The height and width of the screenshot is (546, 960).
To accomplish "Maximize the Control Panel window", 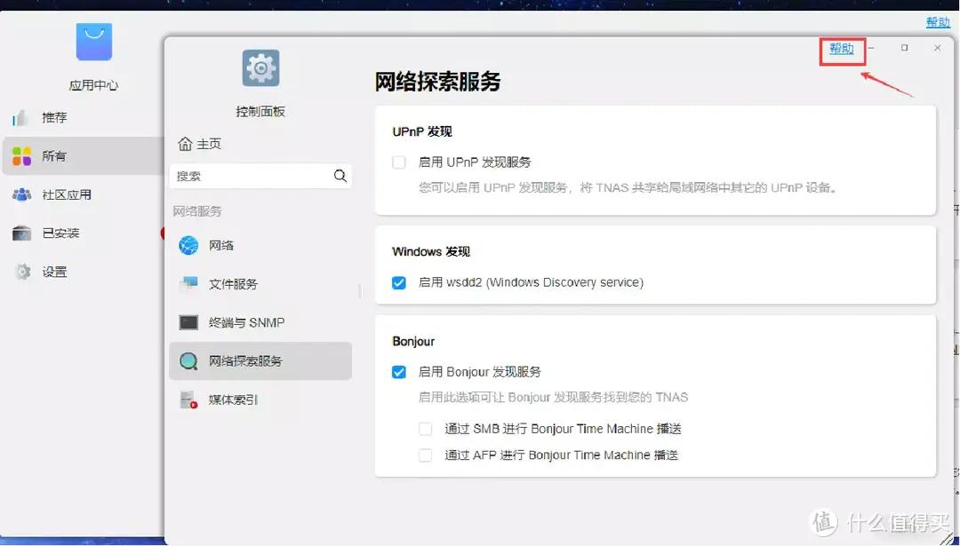I will pos(904,48).
